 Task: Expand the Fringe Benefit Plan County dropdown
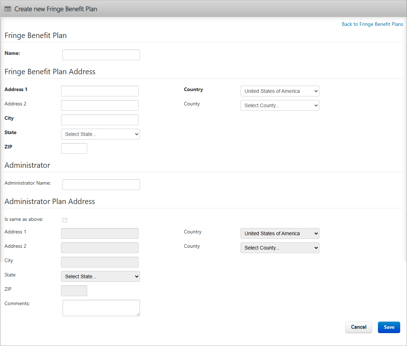point(280,105)
